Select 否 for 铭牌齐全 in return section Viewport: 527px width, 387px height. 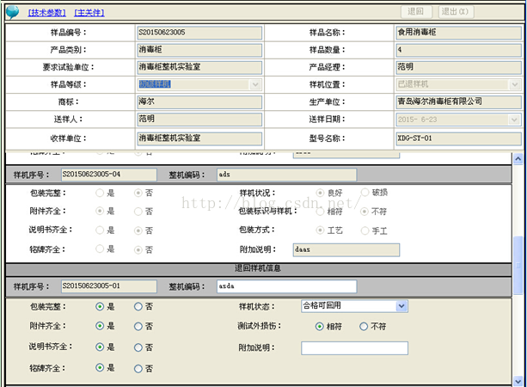point(138,368)
